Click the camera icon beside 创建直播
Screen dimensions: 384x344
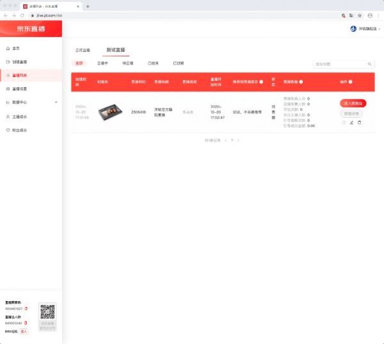coord(8,61)
